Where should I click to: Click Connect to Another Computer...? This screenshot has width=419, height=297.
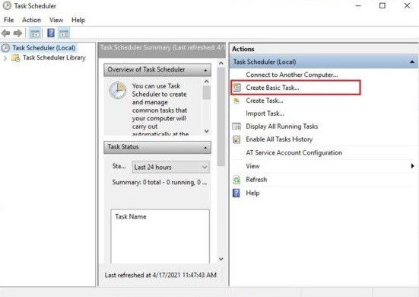click(292, 75)
